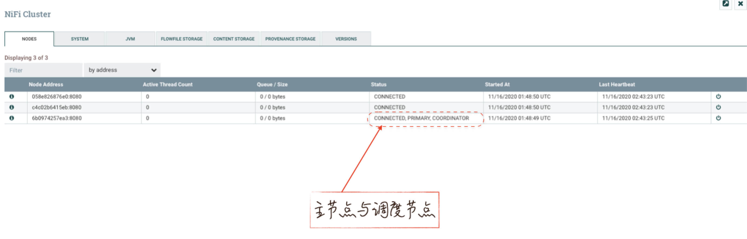747x239 pixels.
Task: Click queue size of node c4c02b6415eb
Action: point(273,107)
